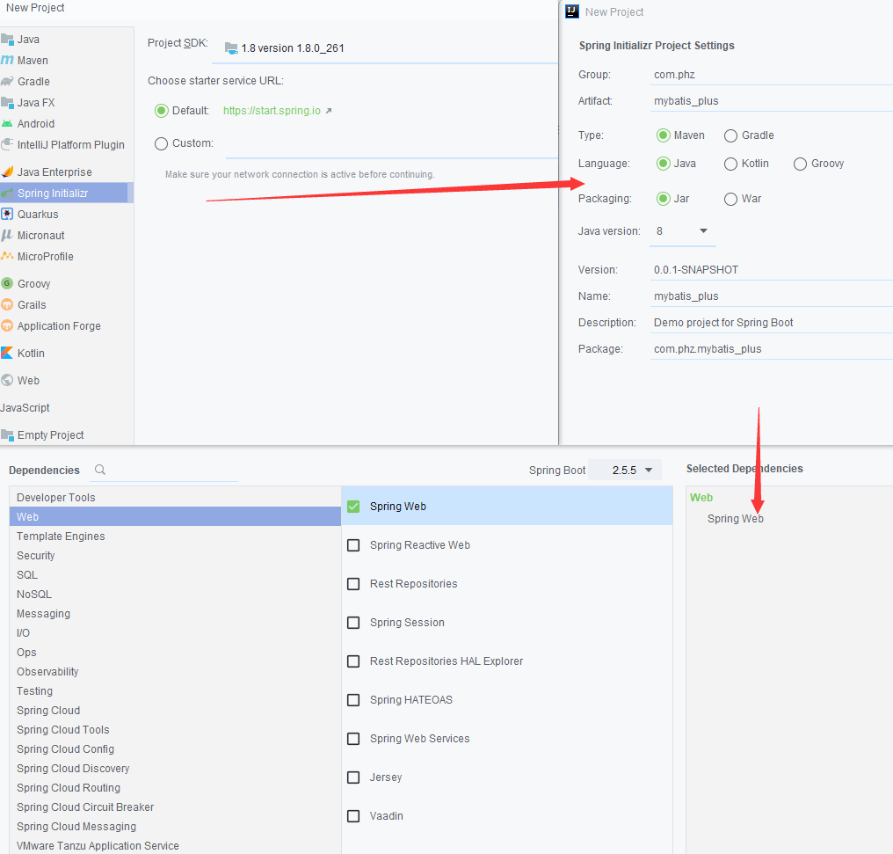Select the Grails icon

click(7, 305)
